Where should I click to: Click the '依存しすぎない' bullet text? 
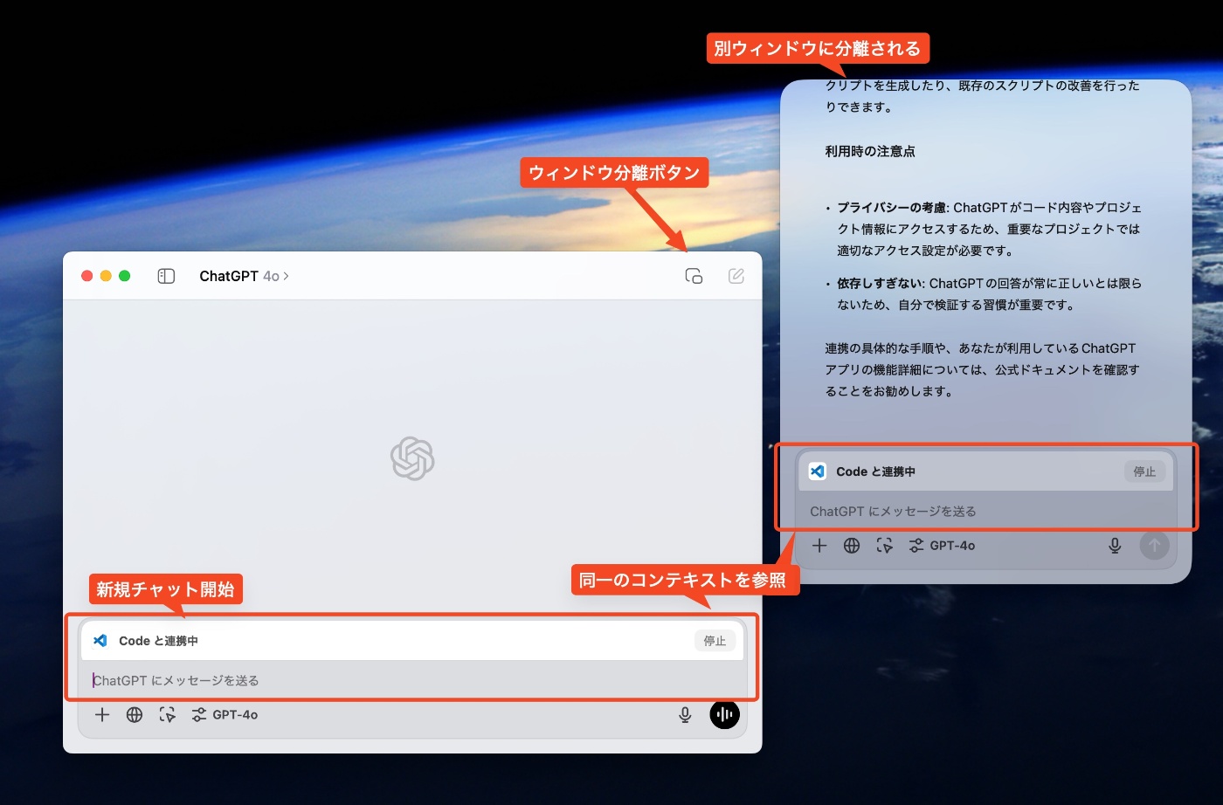pos(880,283)
